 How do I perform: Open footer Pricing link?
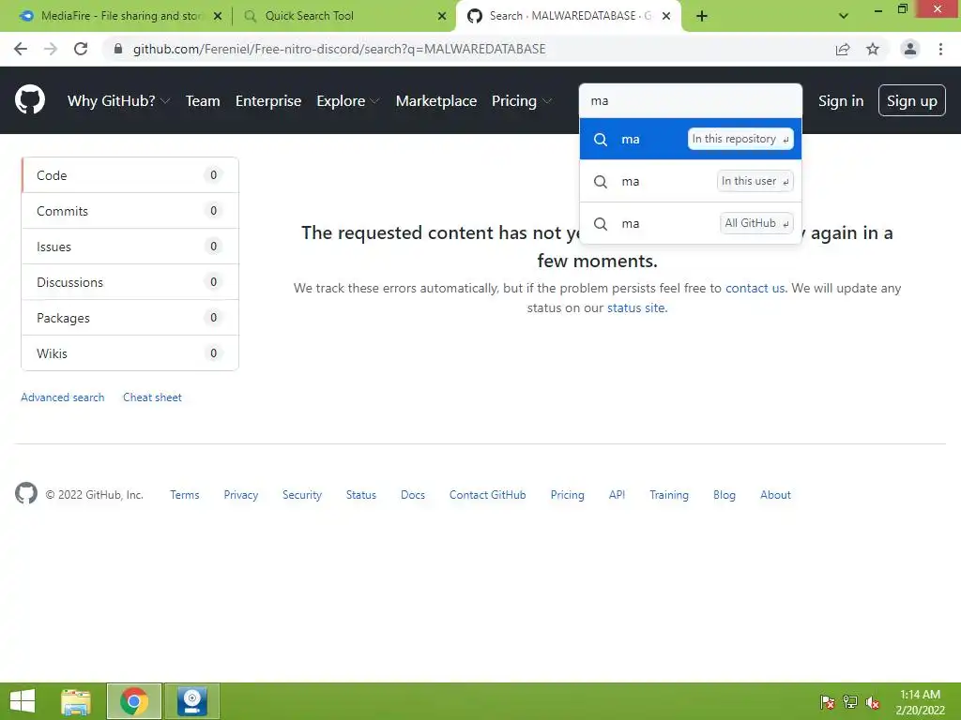coord(567,495)
